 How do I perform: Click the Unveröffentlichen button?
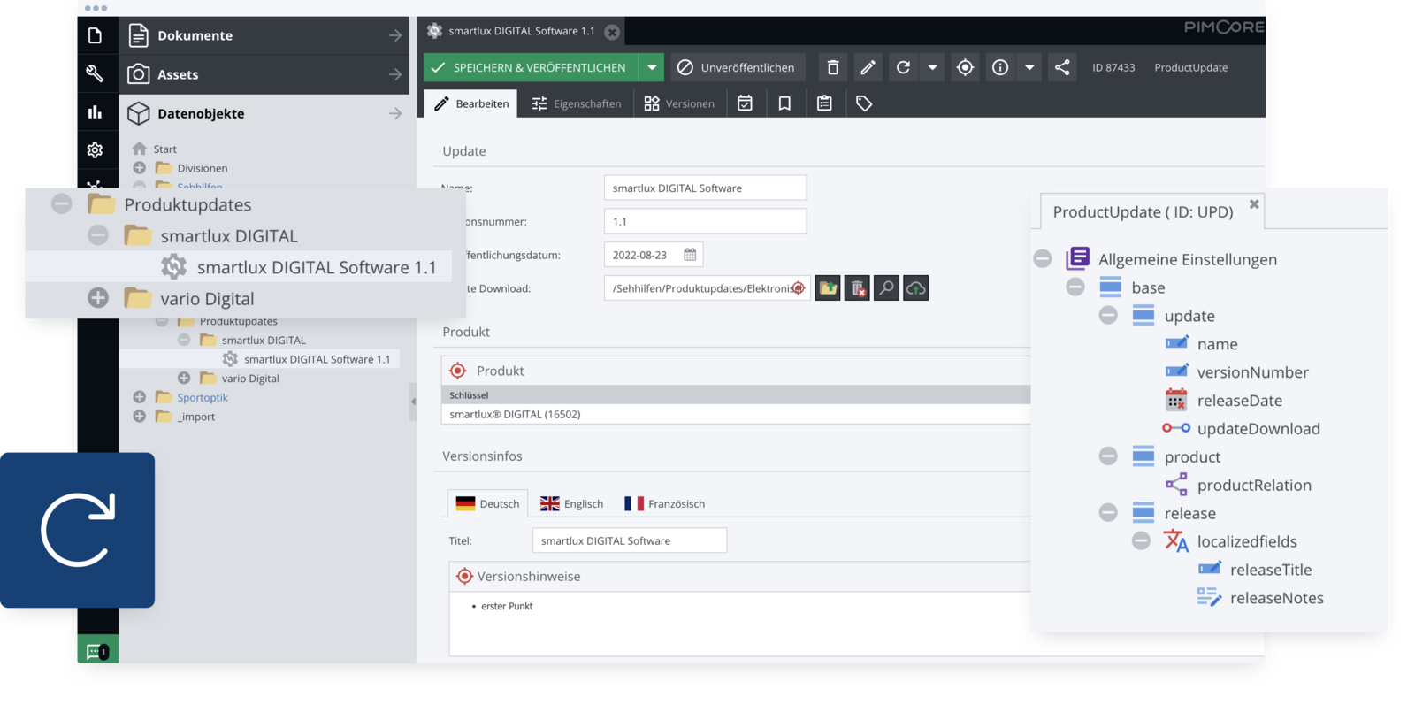736,67
